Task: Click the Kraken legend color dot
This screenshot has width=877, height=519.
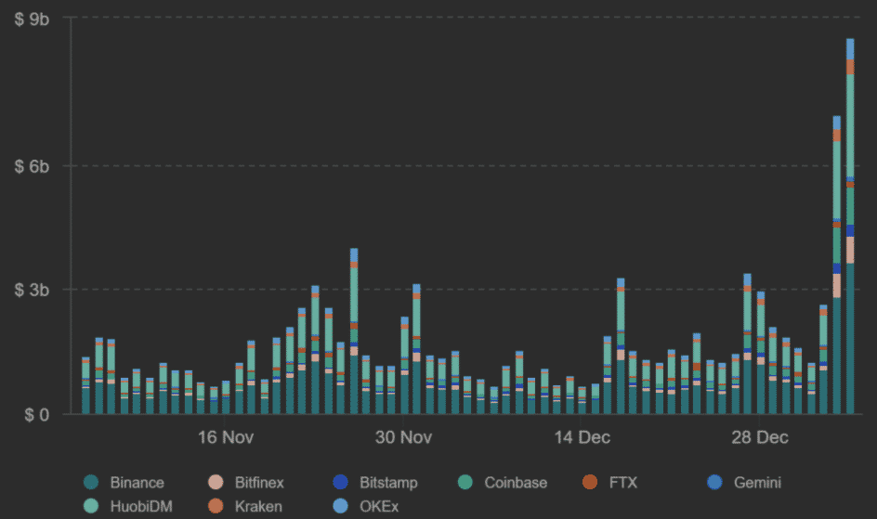Action: [216, 506]
